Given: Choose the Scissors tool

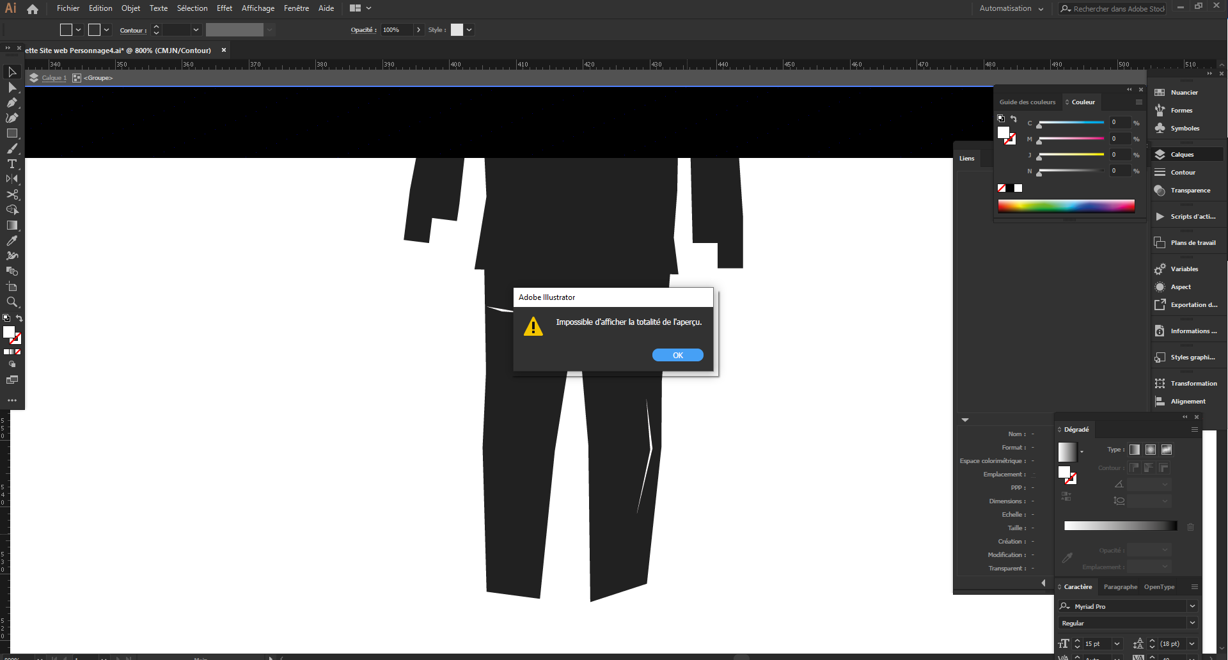Looking at the screenshot, I should [x=12, y=194].
